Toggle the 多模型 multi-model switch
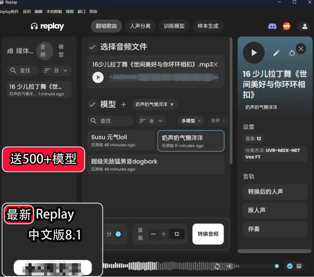 (199, 121)
